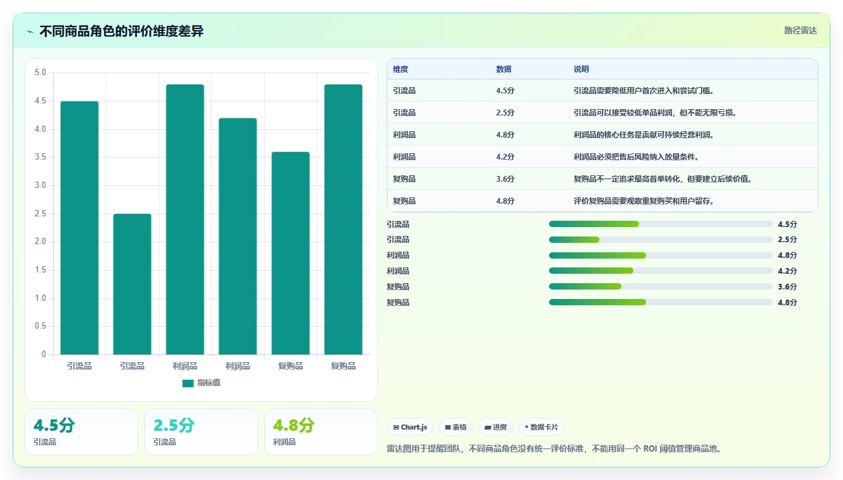843x480 pixels.
Task: Click text '利润品必须把售后风险纳入放量条件。'
Action: [637, 157]
